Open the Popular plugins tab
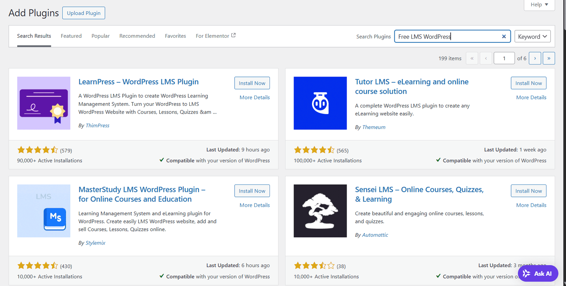Image resolution: width=566 pixels, height=286 pixels. tap(100, 36)
